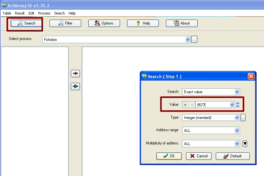Viewport: 264px width, 176px height.
Task: Click the Search dialog title icon
Action: [144, 76]
